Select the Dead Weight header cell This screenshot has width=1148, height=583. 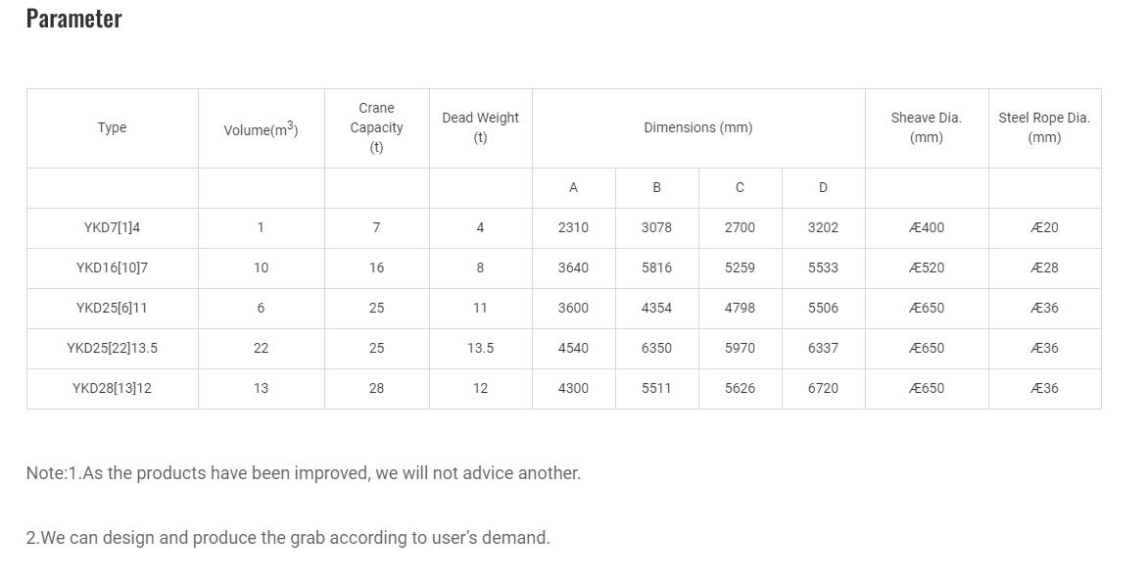click(480, 127)
